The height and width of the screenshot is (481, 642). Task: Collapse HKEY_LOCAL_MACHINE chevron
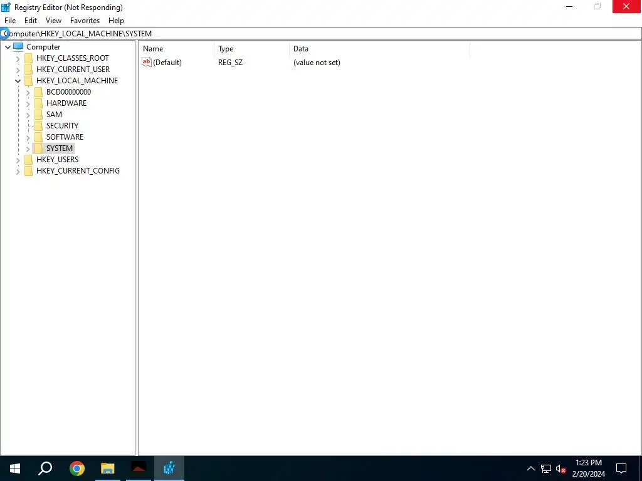click(18, 81)
